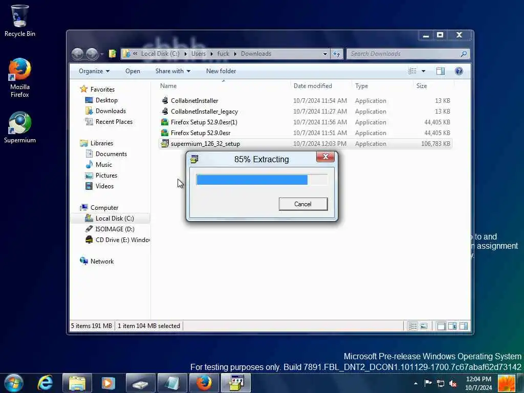Open Desktop in Favorites
524x393 pixels.
101,100
